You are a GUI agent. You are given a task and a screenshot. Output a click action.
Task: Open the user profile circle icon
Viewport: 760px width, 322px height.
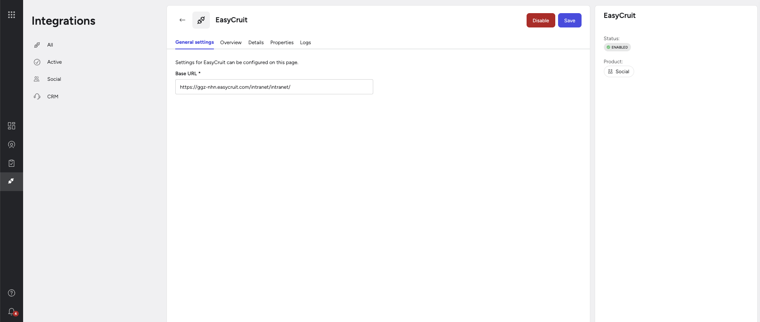click(x=12, y=144)
